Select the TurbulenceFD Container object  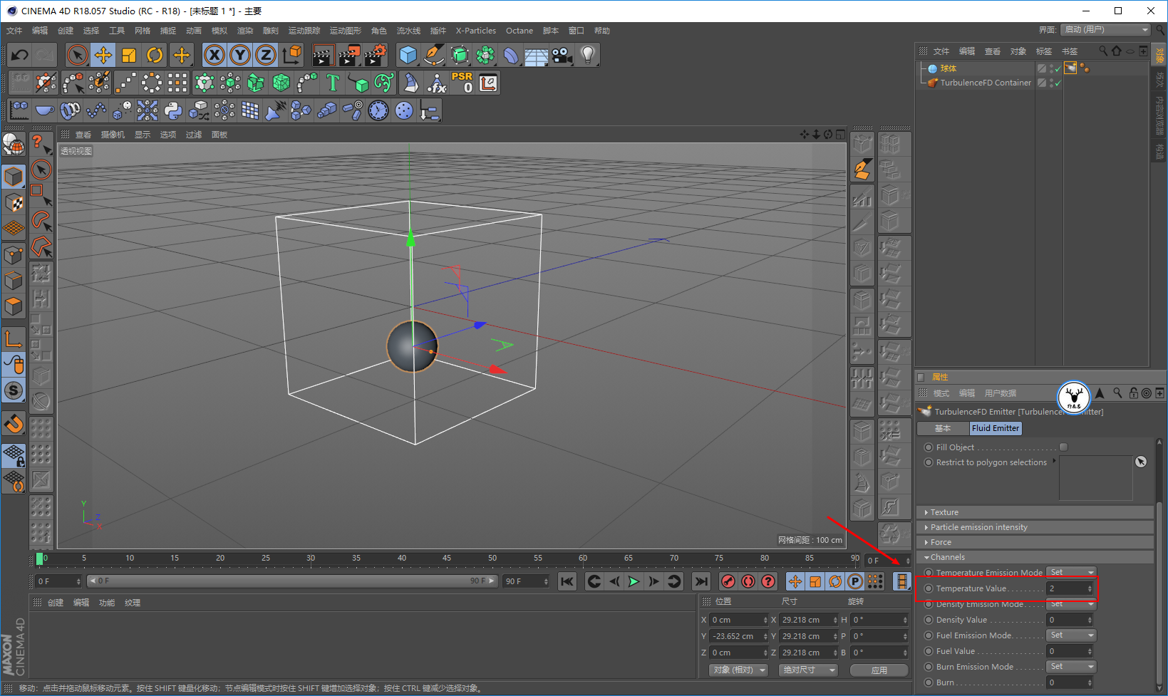coord(986,83)
